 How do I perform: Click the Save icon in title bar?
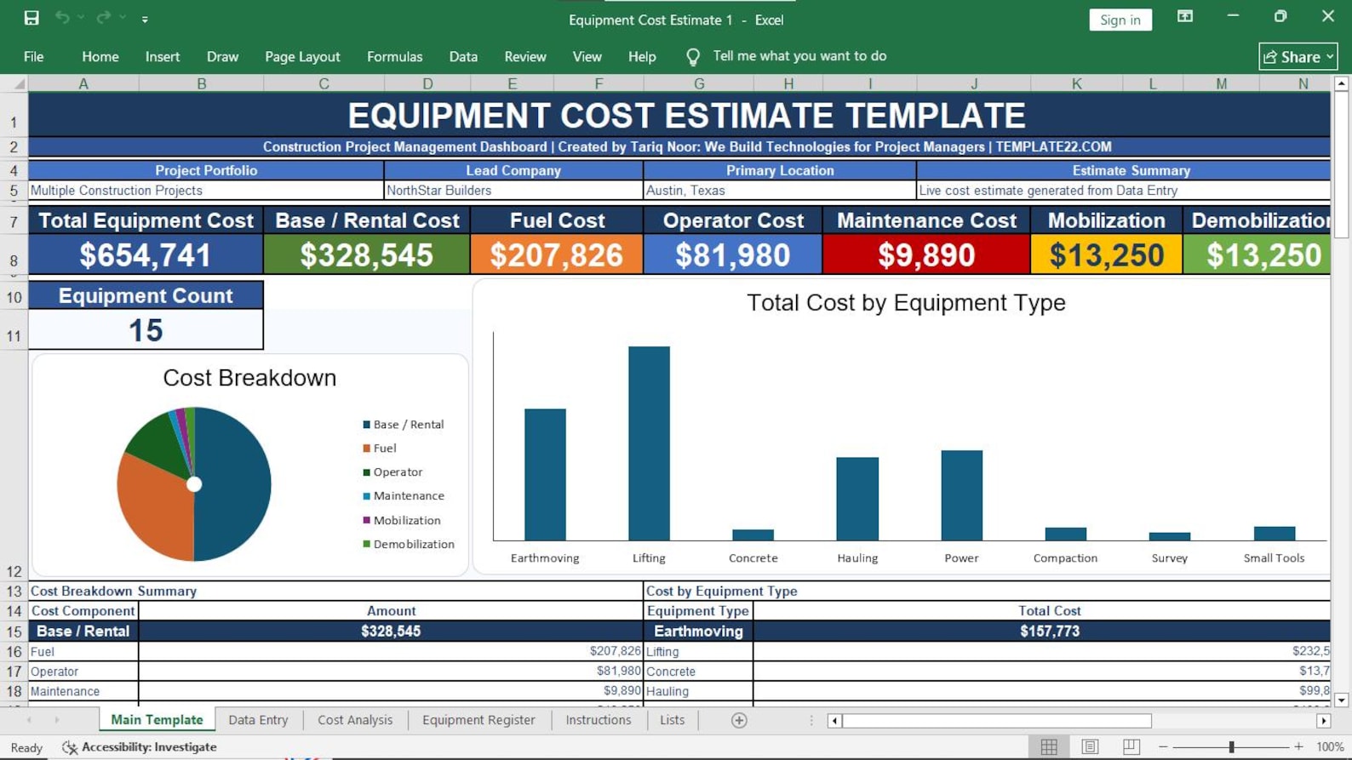coord(32,18)
